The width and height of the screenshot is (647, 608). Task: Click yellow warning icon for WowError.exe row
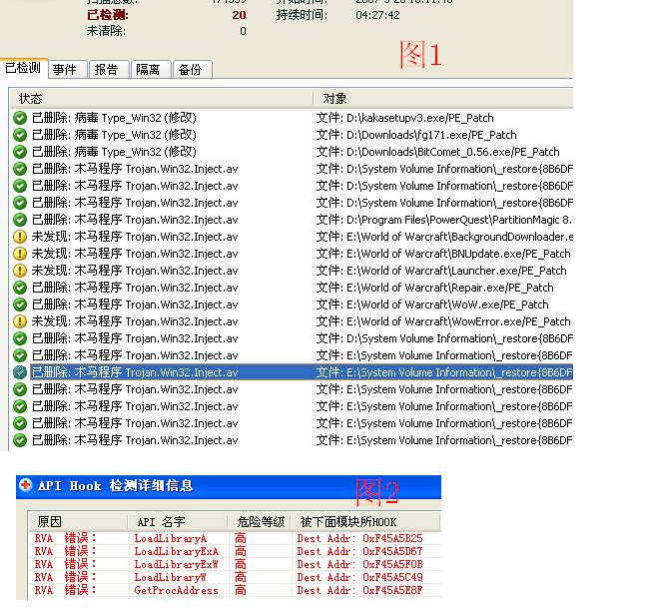point(20,321)
